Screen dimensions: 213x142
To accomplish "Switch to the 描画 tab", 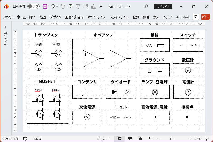I will click(43, 17).
